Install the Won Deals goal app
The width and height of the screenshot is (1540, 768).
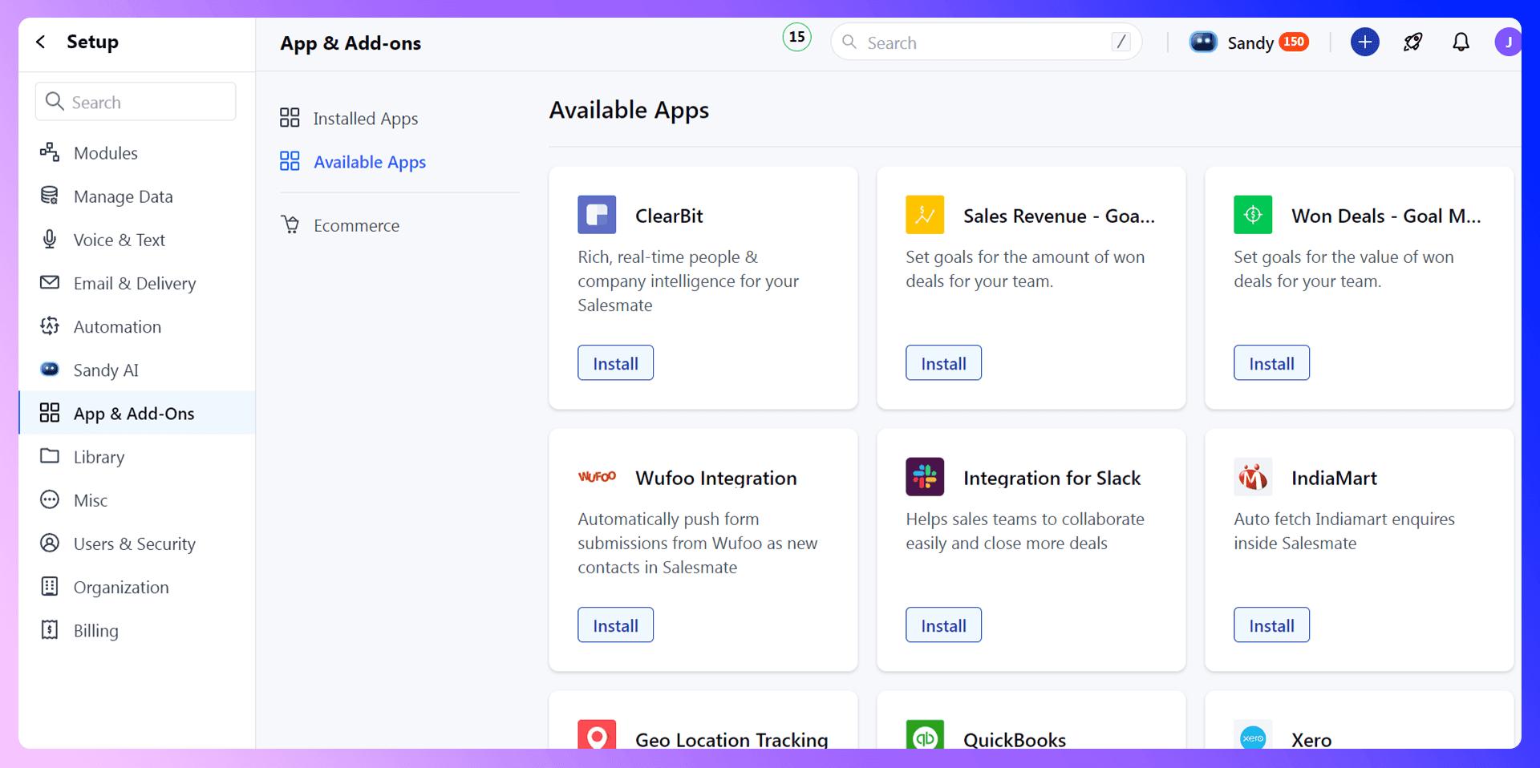pos(1271,362)
